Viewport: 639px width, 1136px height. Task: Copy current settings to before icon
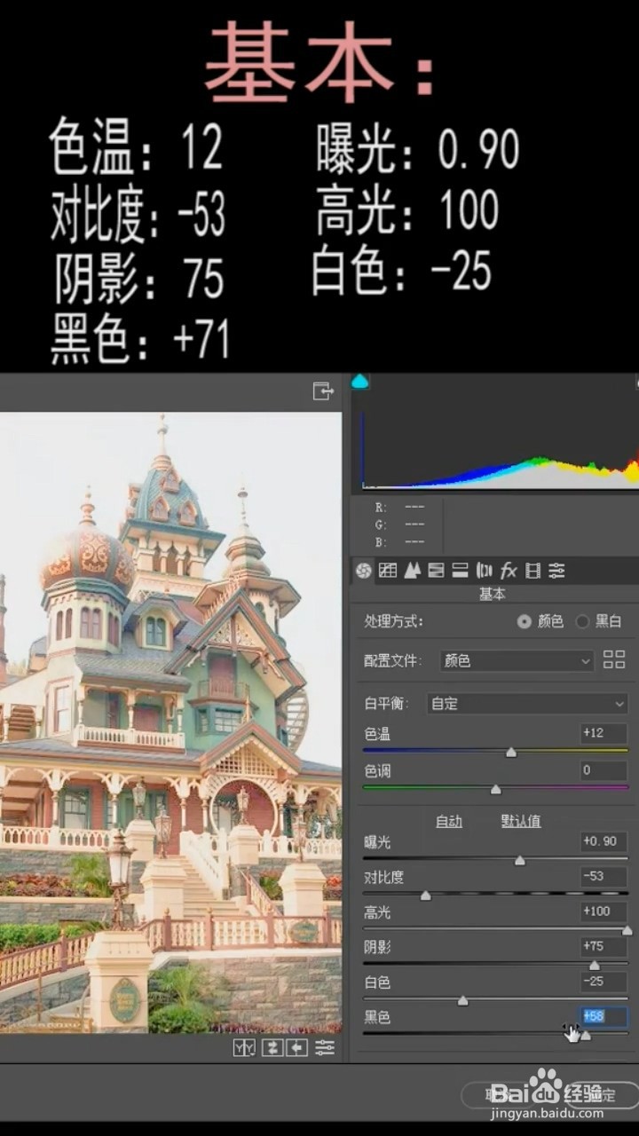tap(296, 1048)
